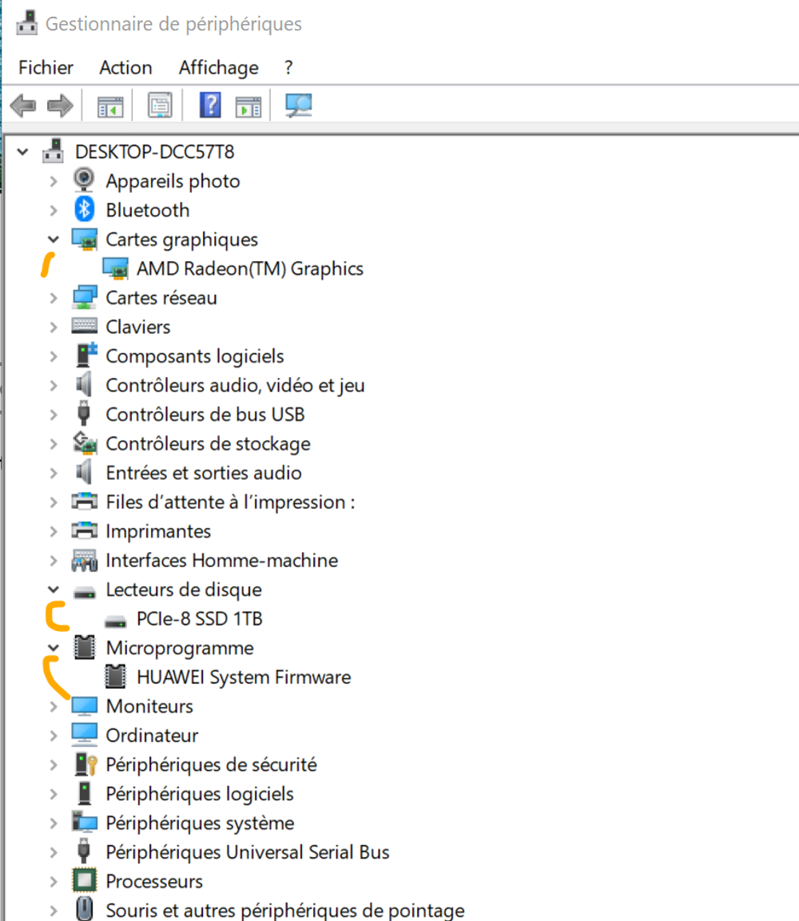The image size is (799, 921).
Task: Click the action pane toolbar icon
Action: [248, 107]
